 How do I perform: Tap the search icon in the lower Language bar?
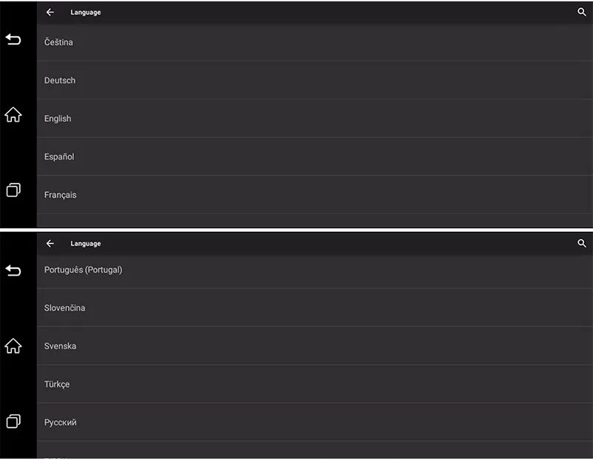pos(582,244)
